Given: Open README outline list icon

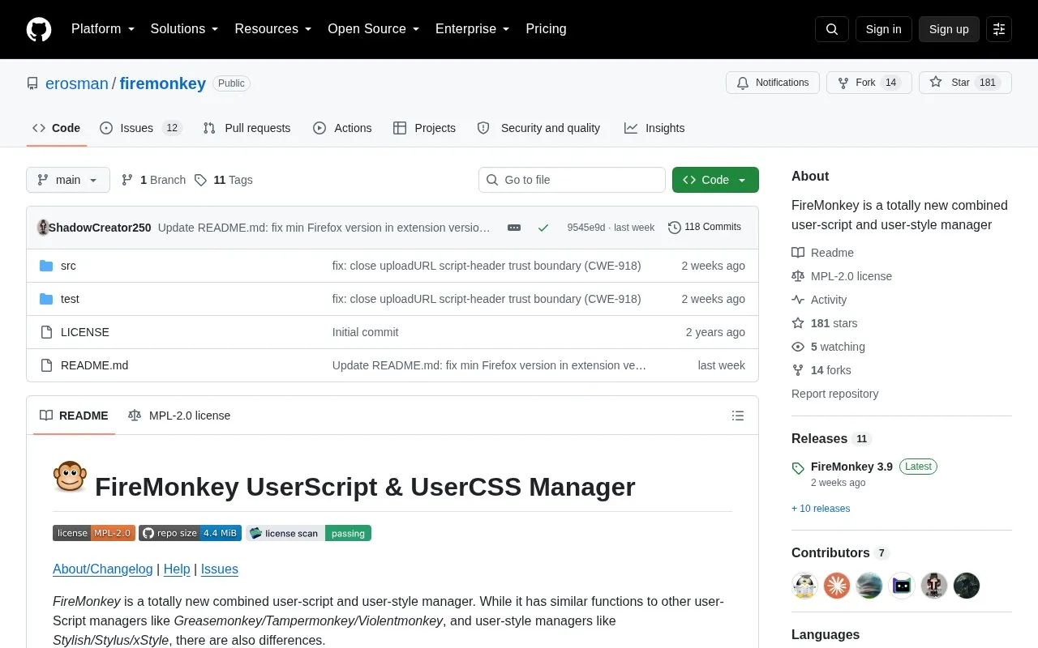Looking at the screenshot, I should pos(738,416).
